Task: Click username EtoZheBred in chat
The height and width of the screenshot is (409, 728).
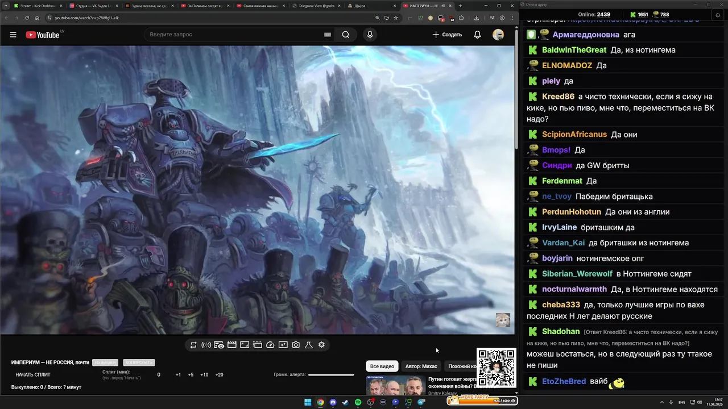Action: tap(564, 381)
